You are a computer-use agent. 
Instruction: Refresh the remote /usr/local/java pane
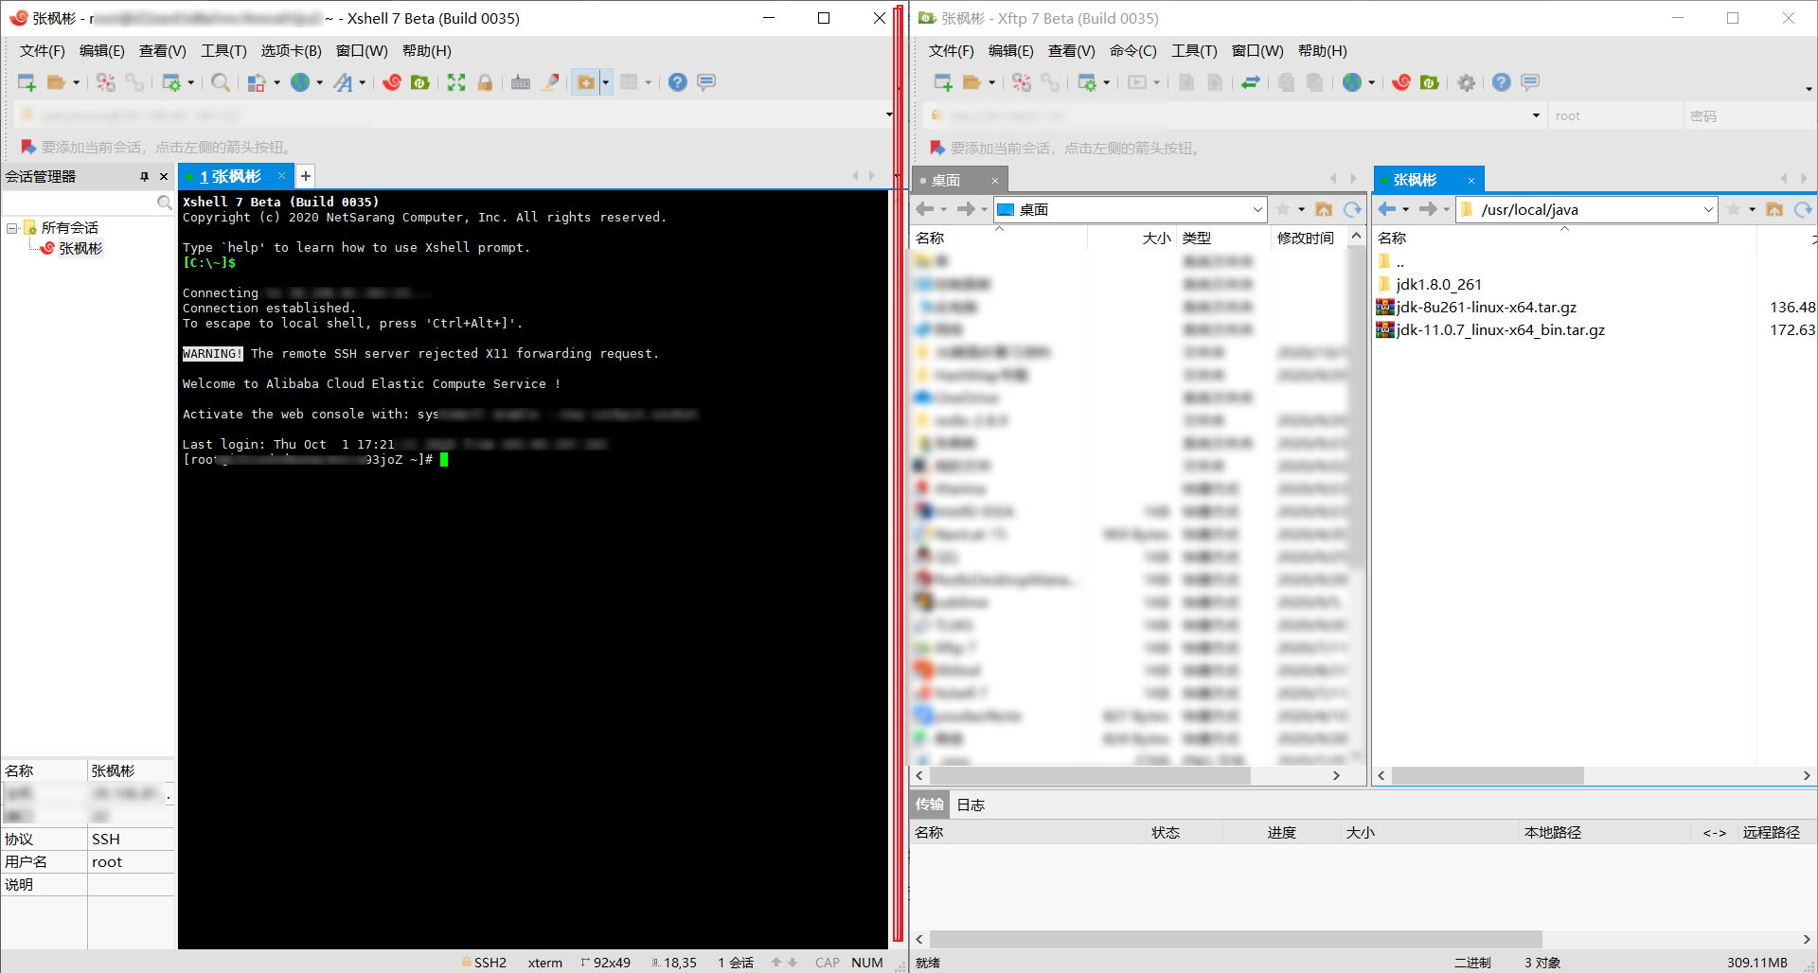[x=1803, y=209]
